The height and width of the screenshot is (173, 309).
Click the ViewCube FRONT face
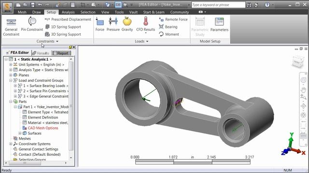click(297, 62)
